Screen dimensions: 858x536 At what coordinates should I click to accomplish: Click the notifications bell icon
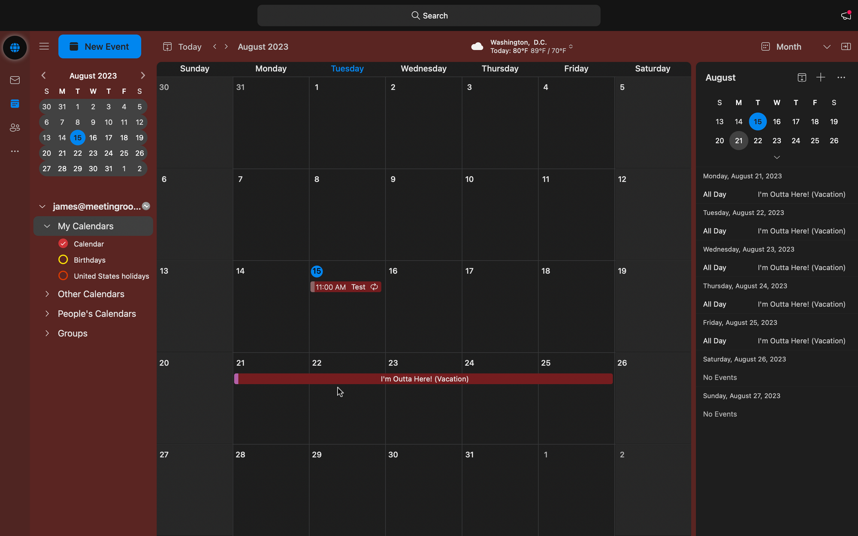click(x=845, y=15)
